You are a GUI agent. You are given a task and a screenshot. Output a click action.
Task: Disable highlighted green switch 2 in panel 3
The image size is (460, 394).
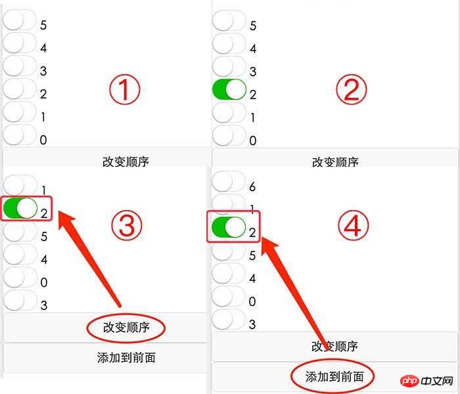pos(20,208)
